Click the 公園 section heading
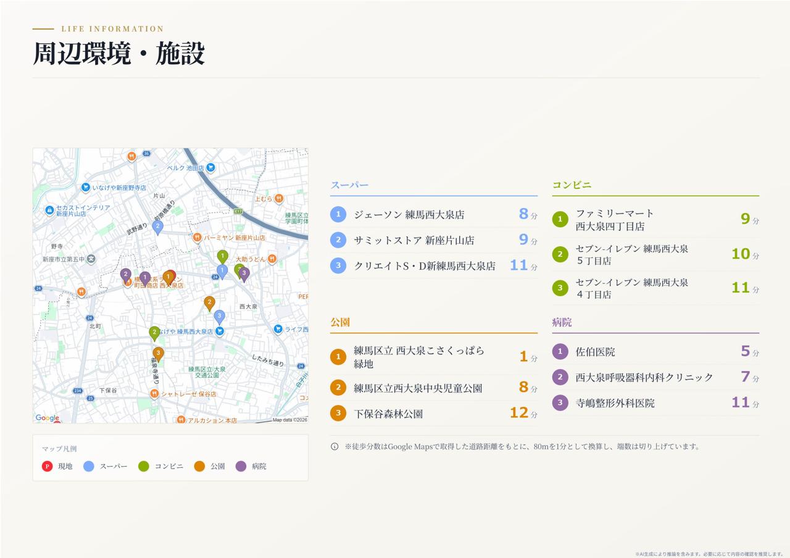Viewport: 790px width, 558px height. pyautogui.click(x=340, y=322)
